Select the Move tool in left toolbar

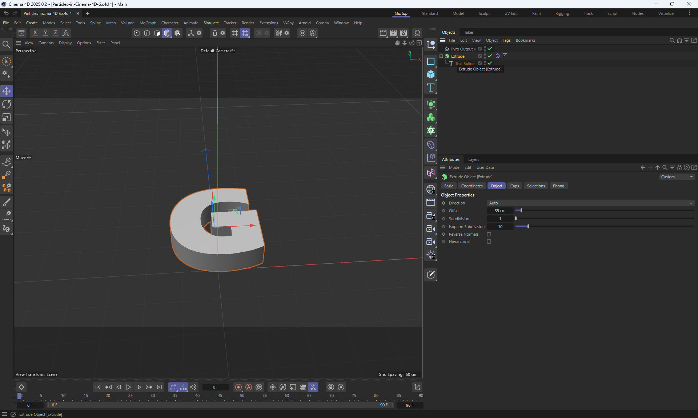7,91
